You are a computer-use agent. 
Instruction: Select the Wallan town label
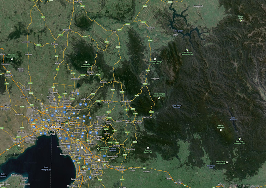pos(58,63)
